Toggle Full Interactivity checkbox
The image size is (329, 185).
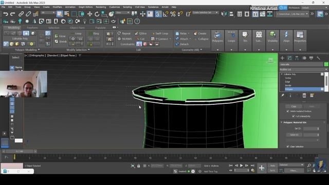point(294,117)
